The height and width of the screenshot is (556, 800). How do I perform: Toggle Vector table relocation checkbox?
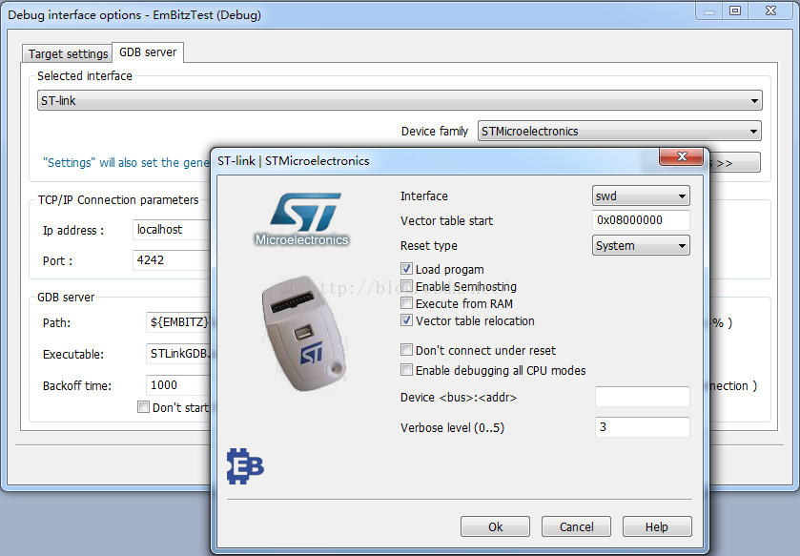(x=406, y=320)
